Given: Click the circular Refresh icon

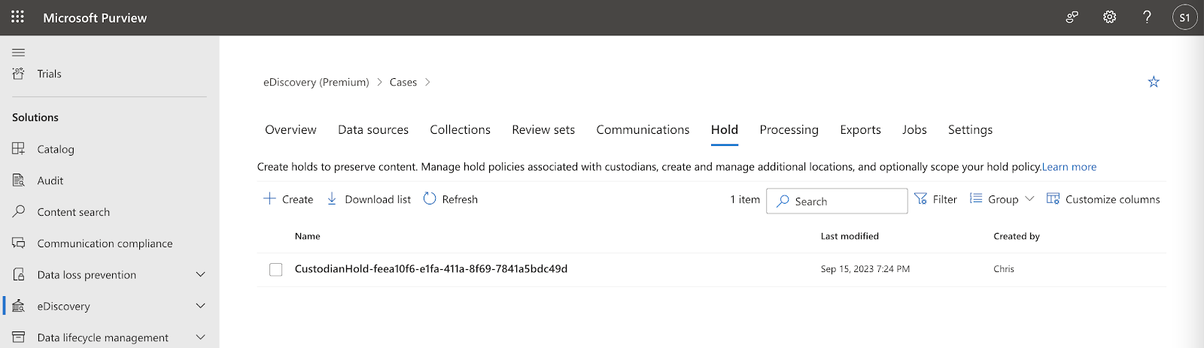Looking at the screenshot, I should 430,199.
